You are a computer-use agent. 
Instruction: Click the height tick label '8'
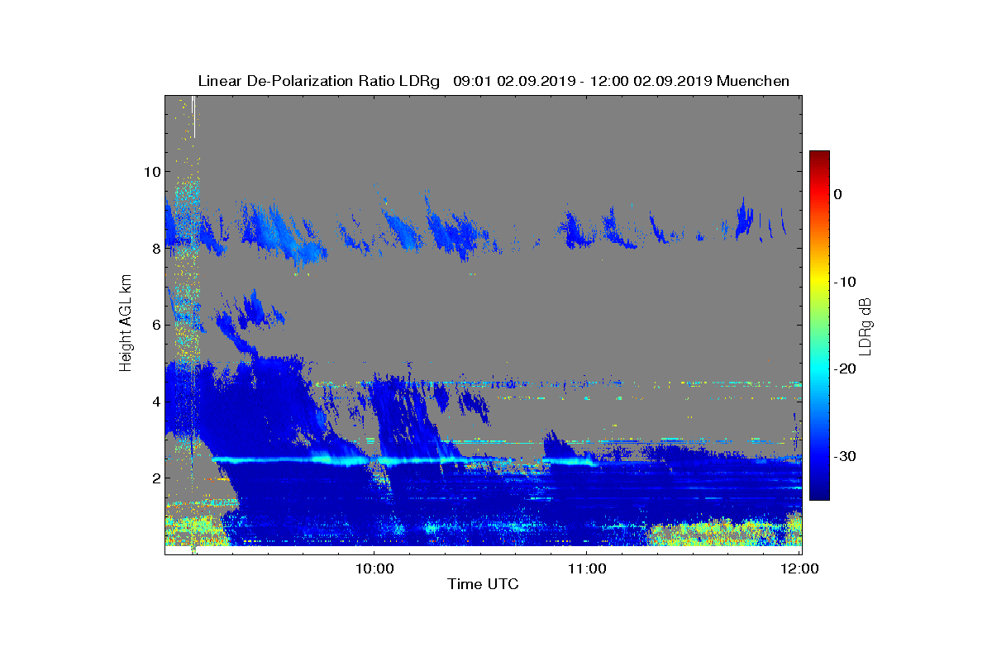tap(155, 249)
